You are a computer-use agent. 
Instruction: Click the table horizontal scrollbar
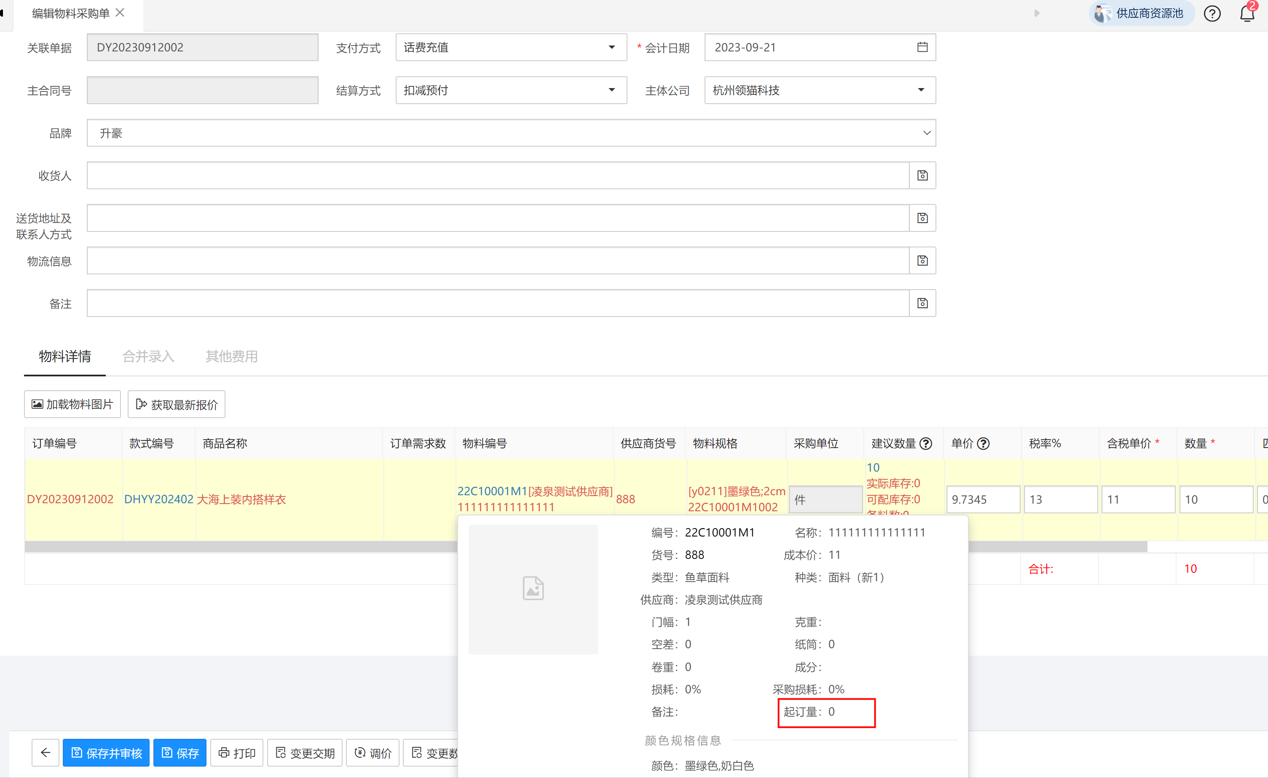pyautogui.click(x=237, y=547)
